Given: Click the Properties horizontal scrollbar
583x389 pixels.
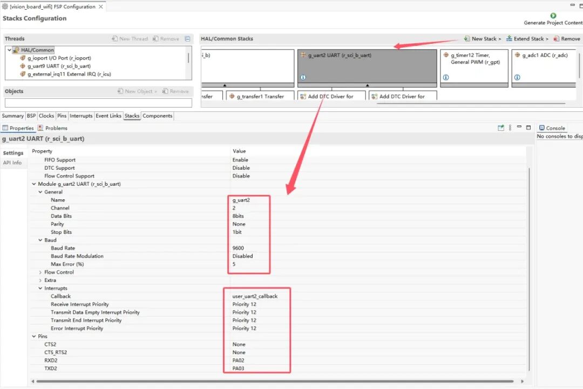Looking at the screenshot, I should [275, 381].
